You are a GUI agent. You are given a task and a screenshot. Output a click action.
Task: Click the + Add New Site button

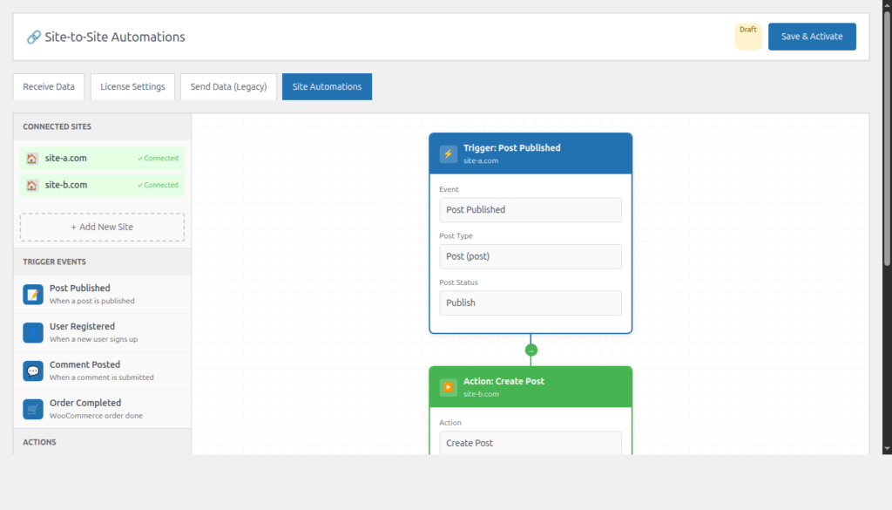click(x=103, y=228)
